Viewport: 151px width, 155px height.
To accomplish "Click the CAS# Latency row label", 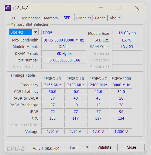I will click(26, 92).
